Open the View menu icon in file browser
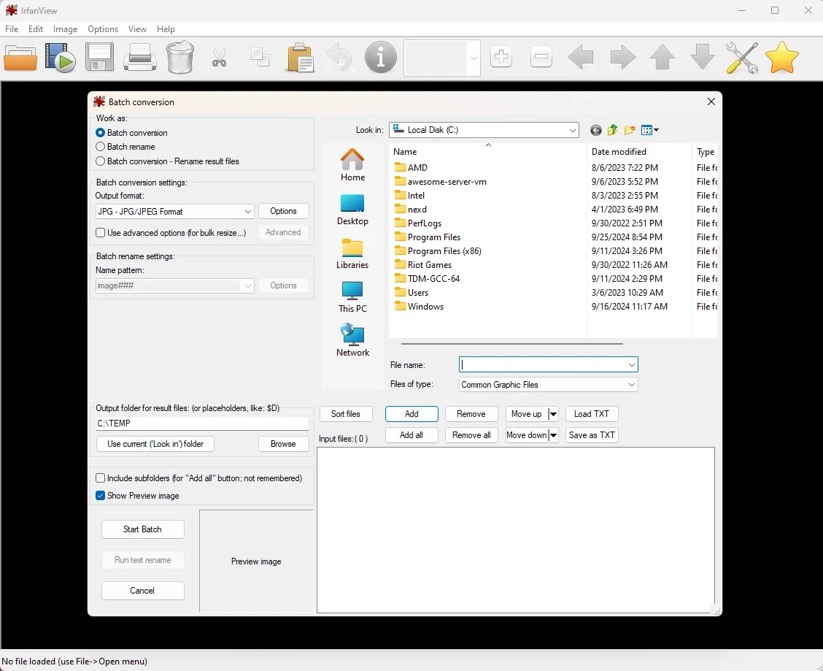This screenshot has width=823, height=671. (650, 130)
